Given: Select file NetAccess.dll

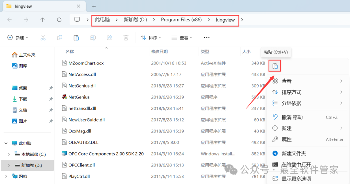Looking at the screenshot, I should (82, 75).
